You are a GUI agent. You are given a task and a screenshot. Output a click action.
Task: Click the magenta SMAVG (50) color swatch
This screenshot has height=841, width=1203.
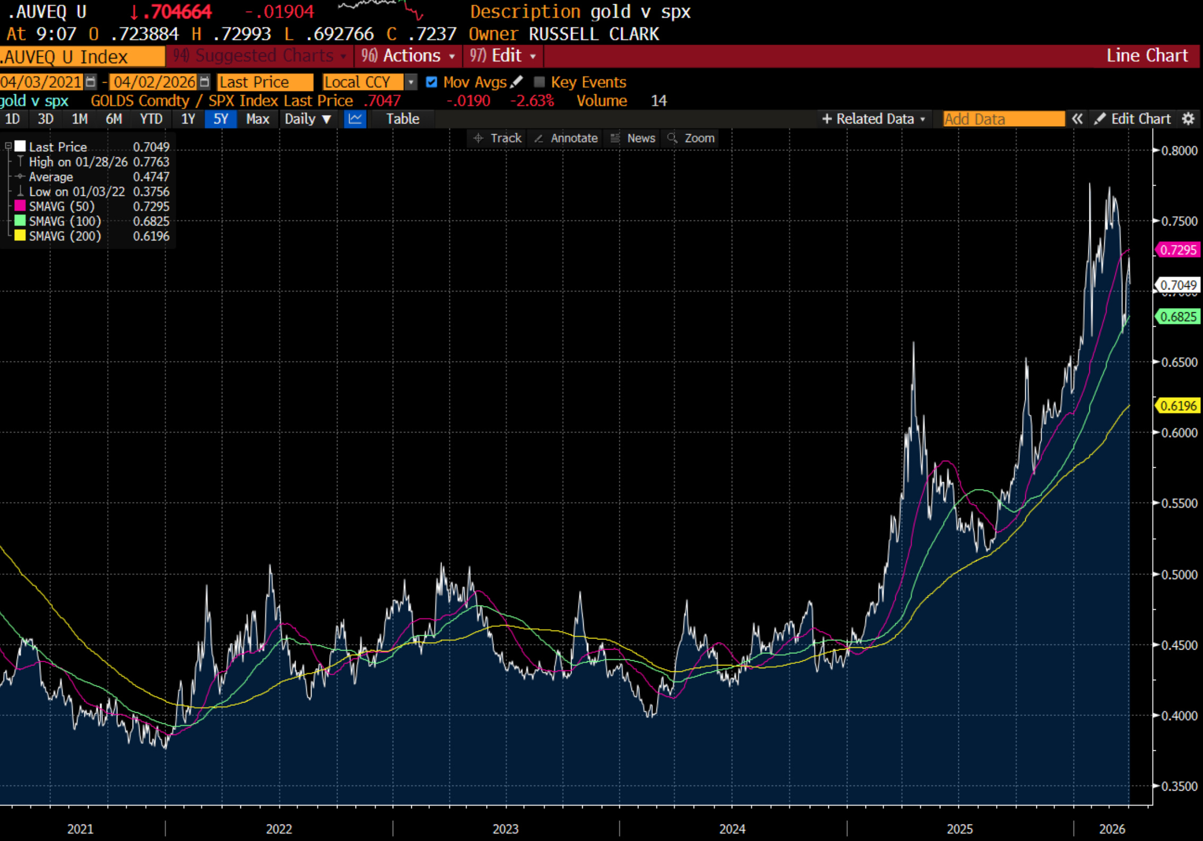(20, 206)
